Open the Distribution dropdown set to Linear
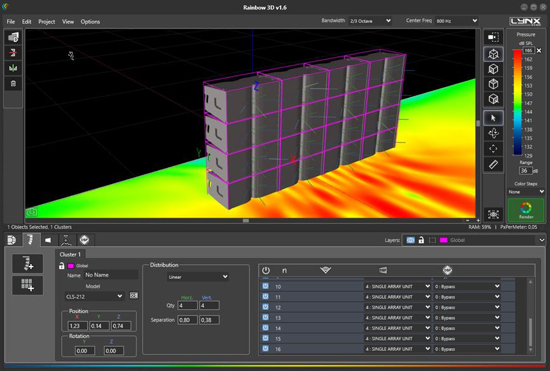550x371 pixels. click(x=197, y=277)
